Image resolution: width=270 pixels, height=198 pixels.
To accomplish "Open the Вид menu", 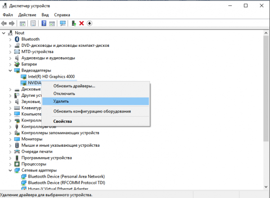I will pos(45,15).
